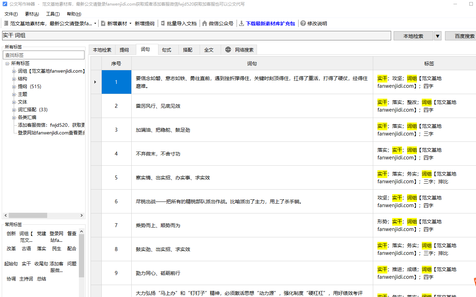Click the tag tree horizontal scrollbar
Viewport: 476px width, 297px height.
click(28, 215)
